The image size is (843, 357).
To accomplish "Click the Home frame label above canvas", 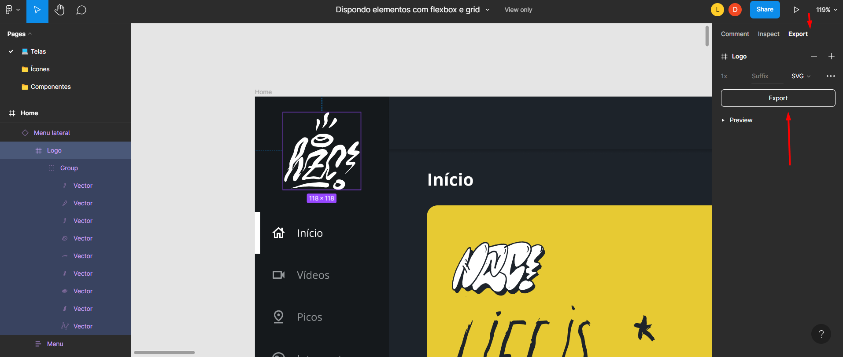I will point(263,92).
